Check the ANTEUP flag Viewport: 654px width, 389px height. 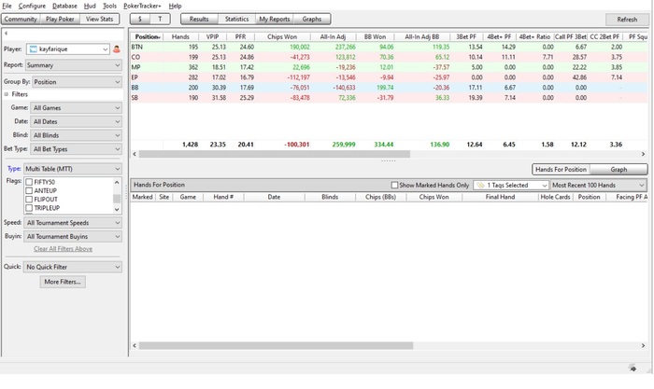click(x=29, y=190)
